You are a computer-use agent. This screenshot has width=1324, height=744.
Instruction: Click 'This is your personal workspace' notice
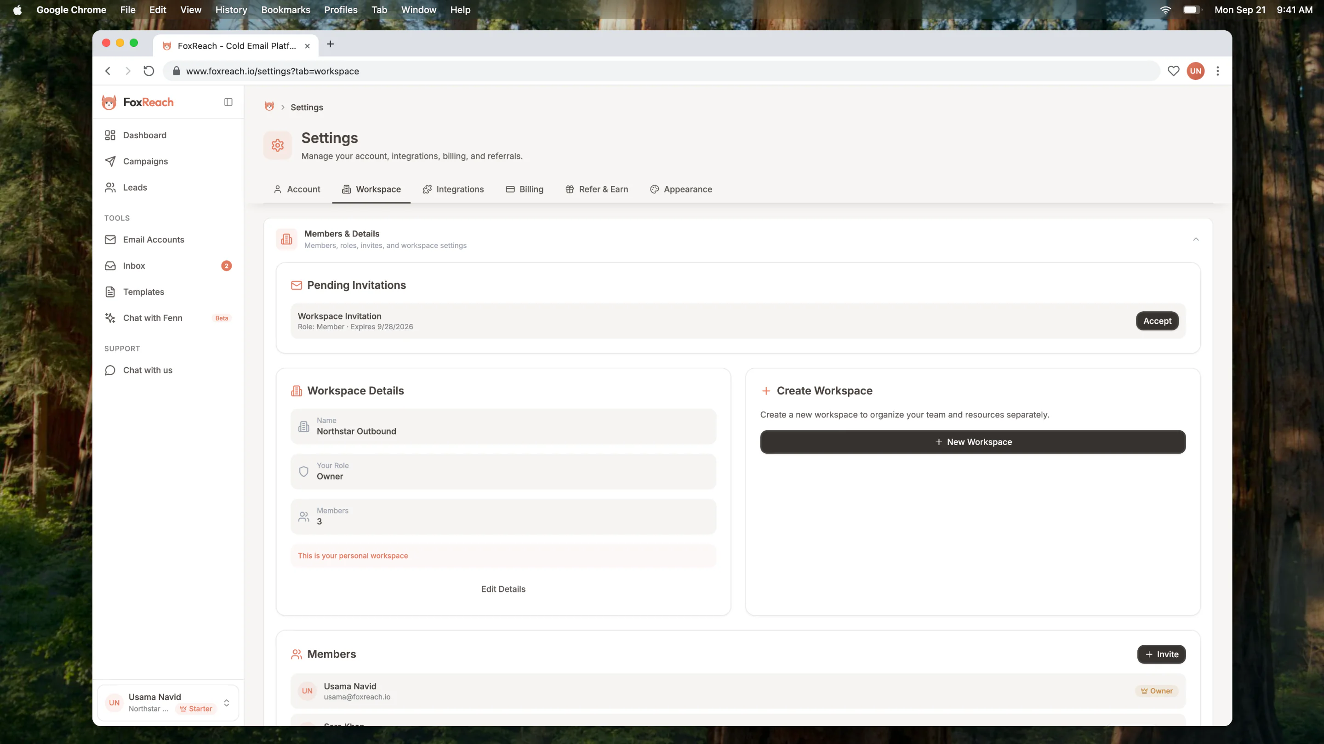[503, 556]
